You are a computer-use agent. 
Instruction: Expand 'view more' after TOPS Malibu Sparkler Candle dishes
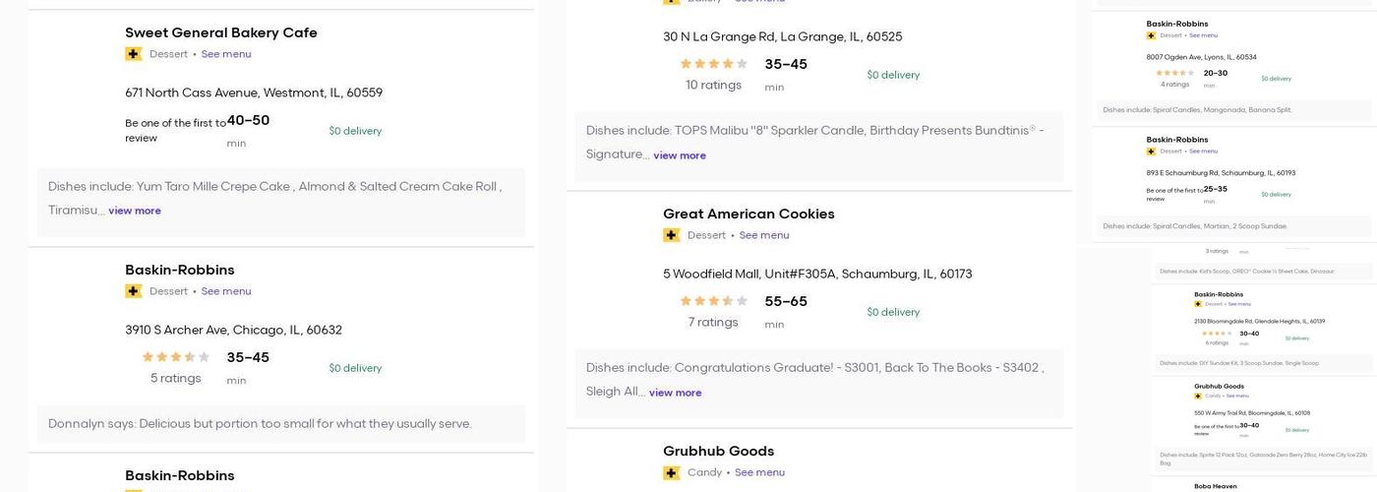click(x=680, y=155)
